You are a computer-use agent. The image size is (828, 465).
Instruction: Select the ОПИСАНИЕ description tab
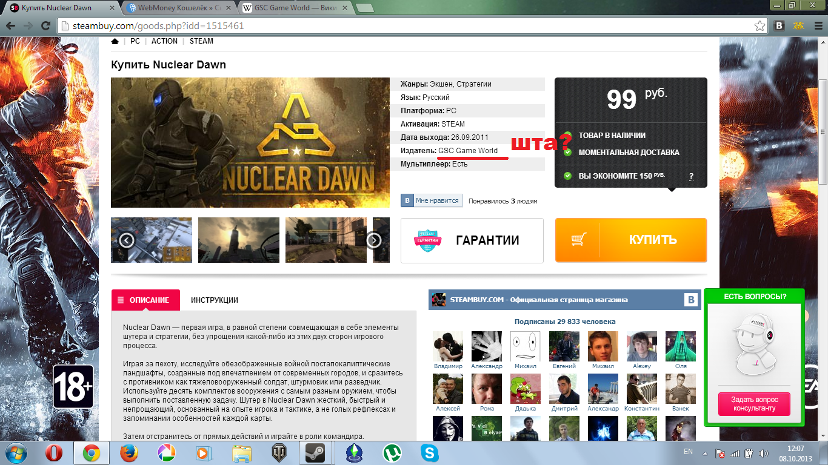145,300
